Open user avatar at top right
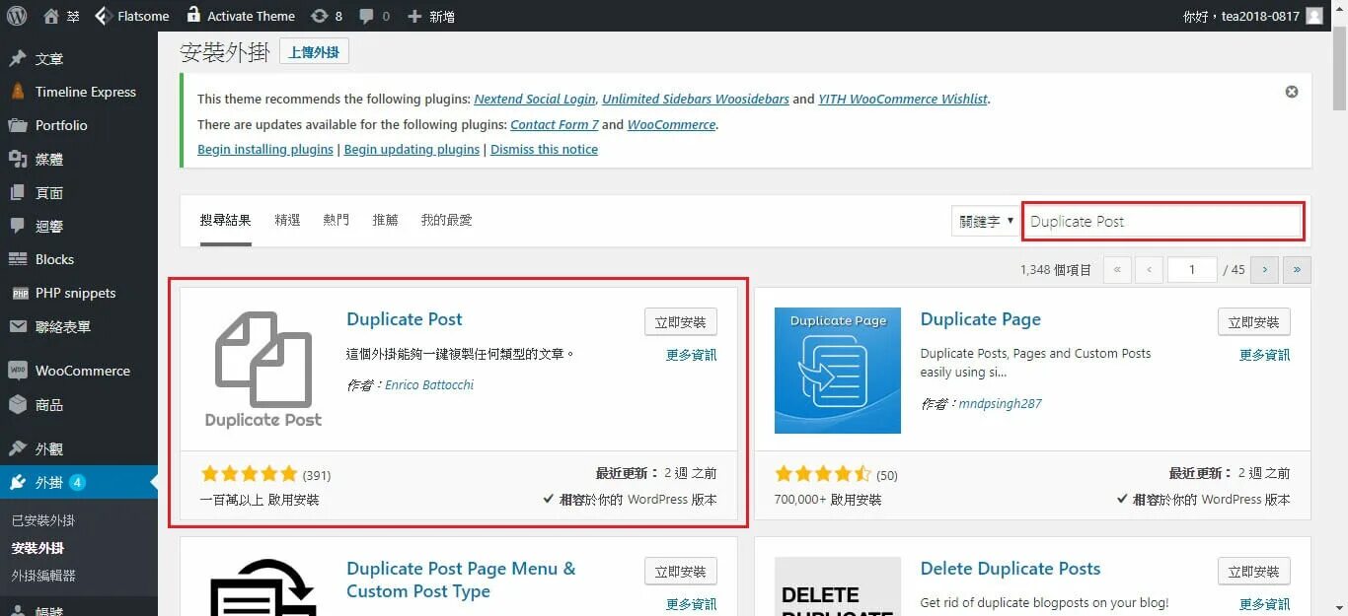Image resolution: width=1348 pixels, height=616 pixels. [x=1313, y=16]
